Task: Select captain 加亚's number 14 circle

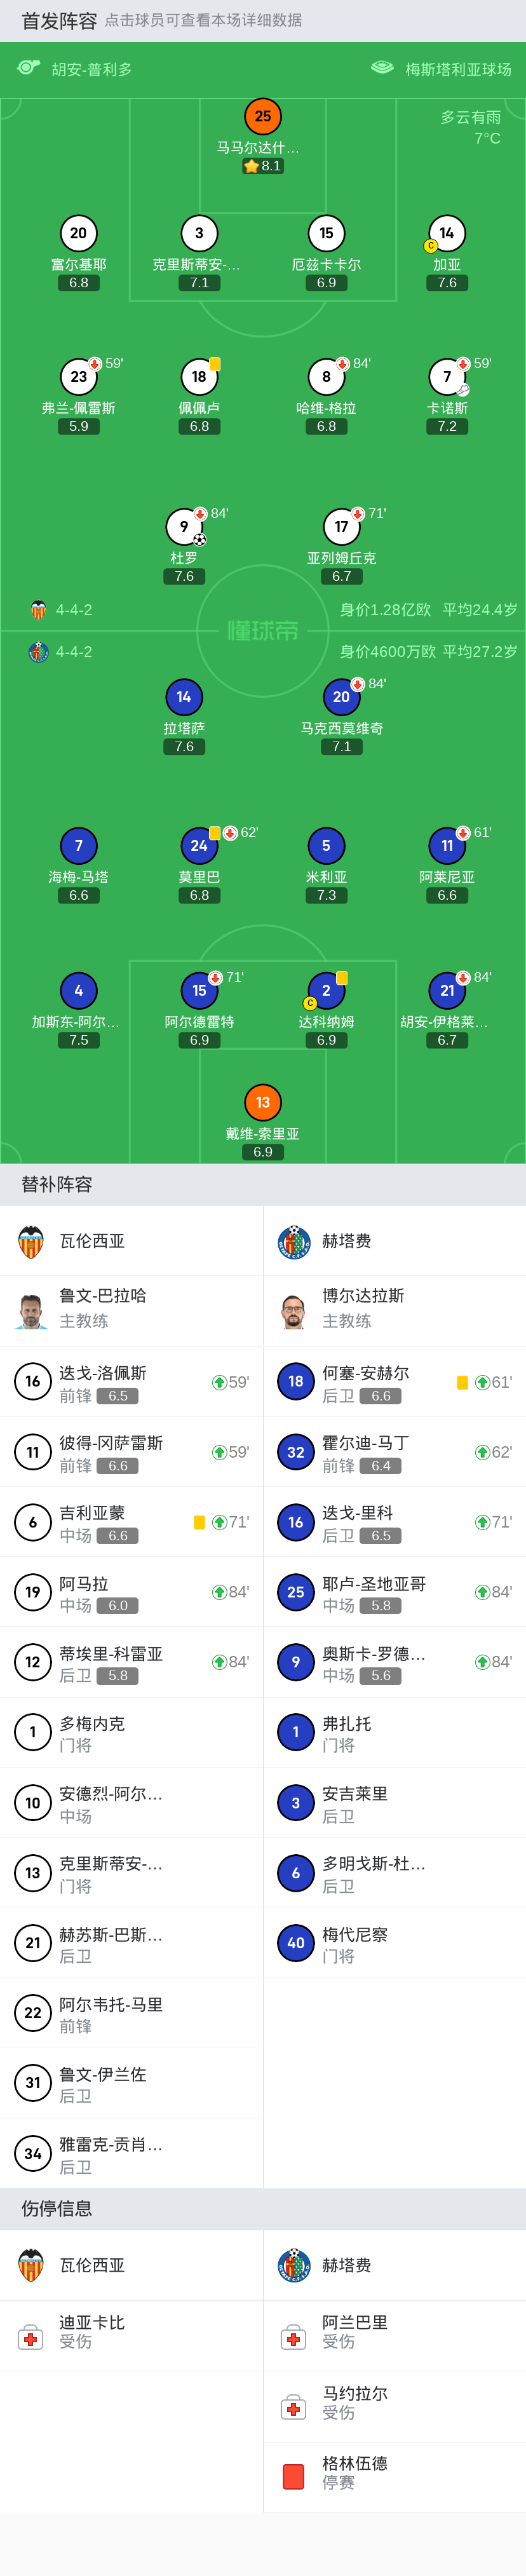Action: tap(446, 233)
